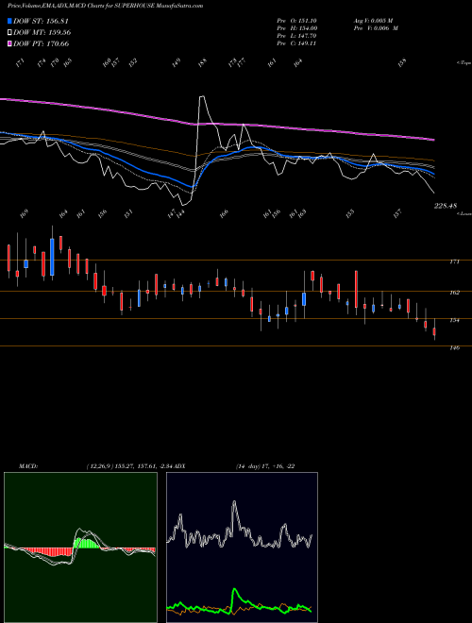
Task: Click the last red candlestick at chart end
Action: pos(434,331)
